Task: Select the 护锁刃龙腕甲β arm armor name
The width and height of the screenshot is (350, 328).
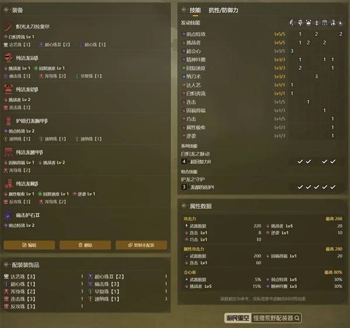Action: click(x=32, y=121)
